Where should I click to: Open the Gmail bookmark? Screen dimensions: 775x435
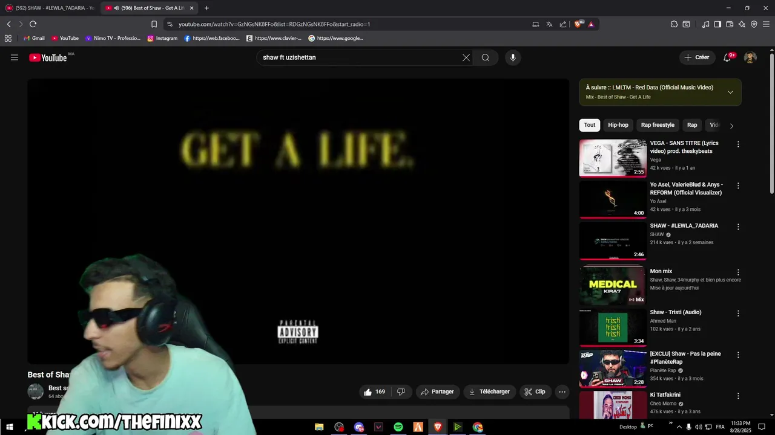point(34,38)
